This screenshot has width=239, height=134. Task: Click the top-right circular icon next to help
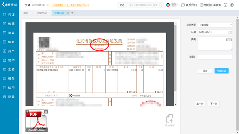coord(232,5)
